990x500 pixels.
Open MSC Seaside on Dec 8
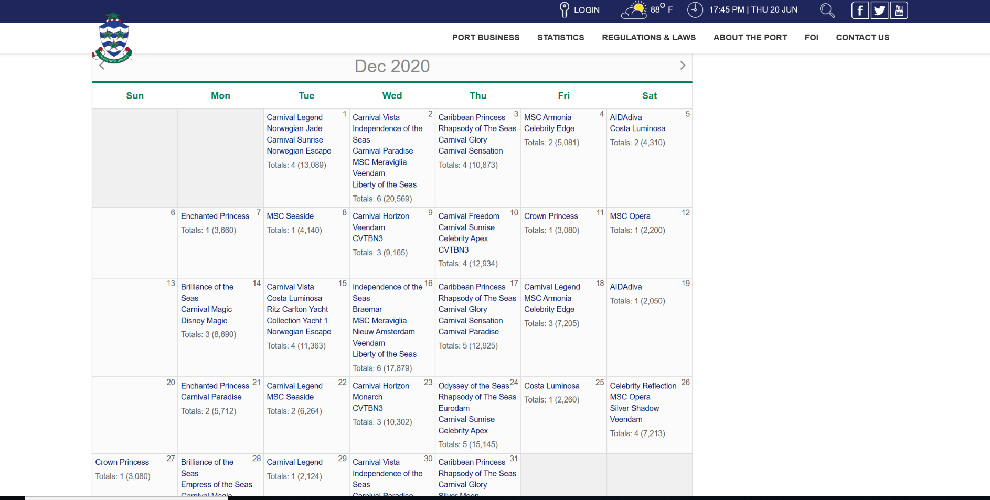290,216
